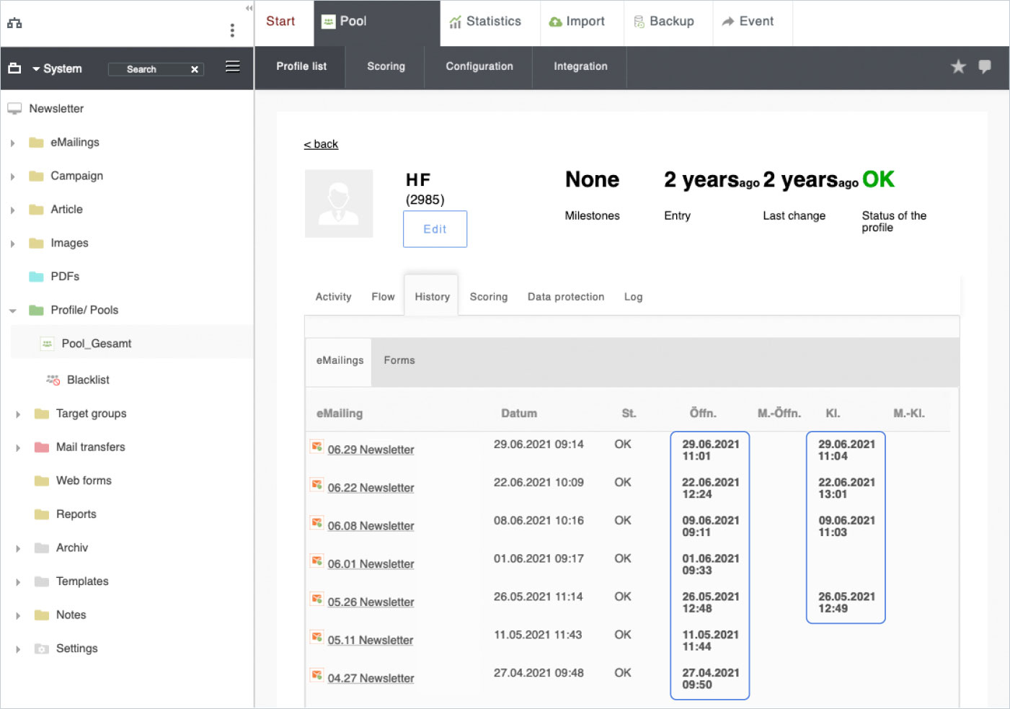Click the Edit button for profile
The width and height of the screenshot is (1010, 709).
pos(435,229)
